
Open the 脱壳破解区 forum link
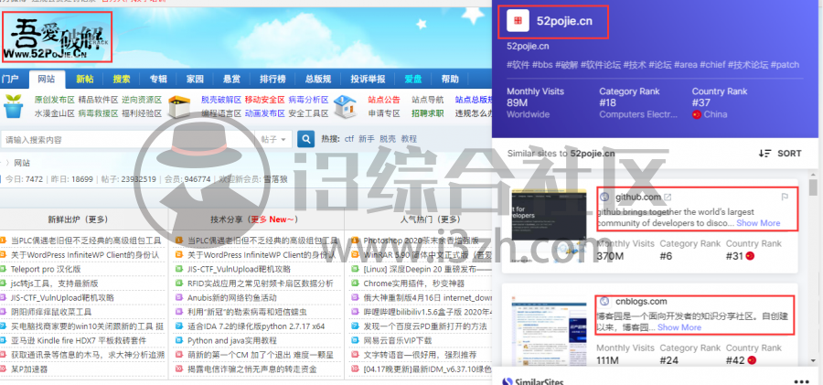point(221,100)
